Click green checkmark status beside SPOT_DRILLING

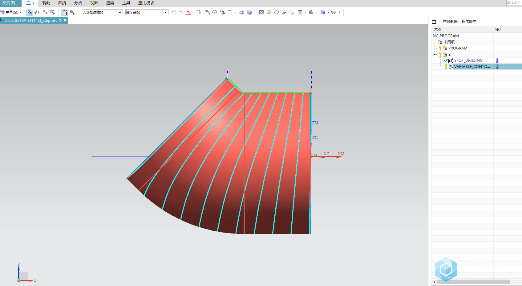(446, 61)
